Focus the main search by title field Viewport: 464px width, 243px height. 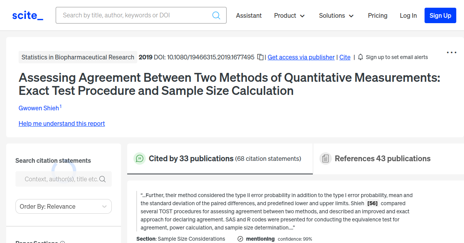coord(135,15)
